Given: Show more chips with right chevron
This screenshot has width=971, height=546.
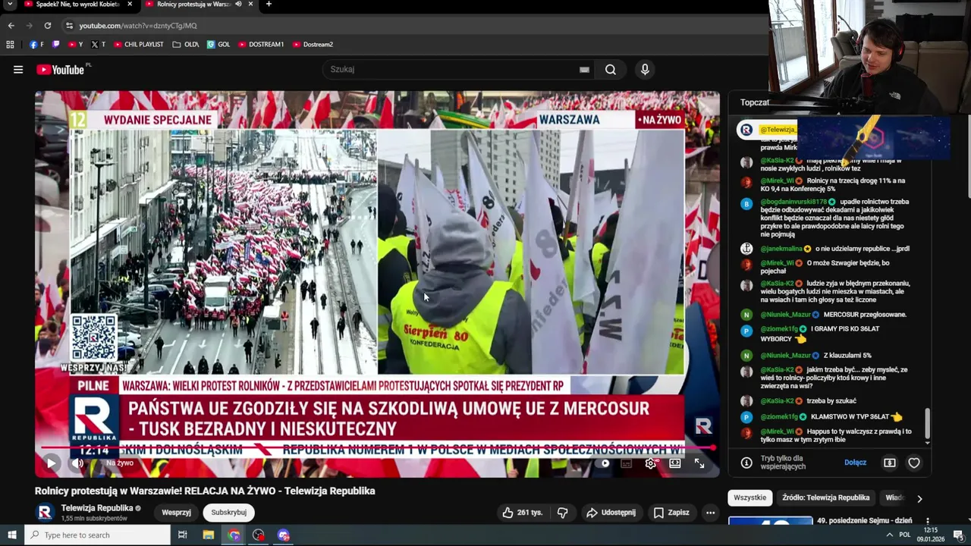Looking at the screenshot, I should point(919,498).
